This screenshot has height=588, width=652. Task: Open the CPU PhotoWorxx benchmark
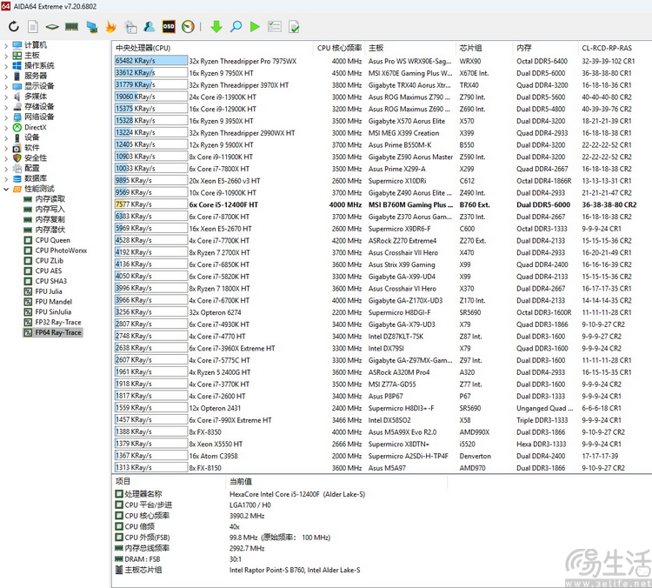pyautogui.click(x=56, y=251)
